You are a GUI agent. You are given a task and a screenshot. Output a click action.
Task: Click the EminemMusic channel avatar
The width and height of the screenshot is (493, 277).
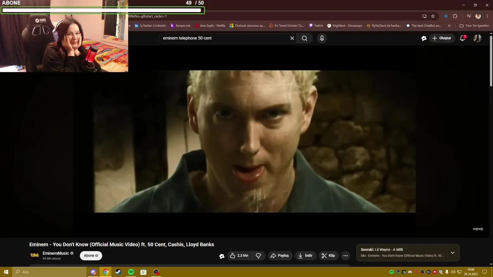[x=35, y=255]
